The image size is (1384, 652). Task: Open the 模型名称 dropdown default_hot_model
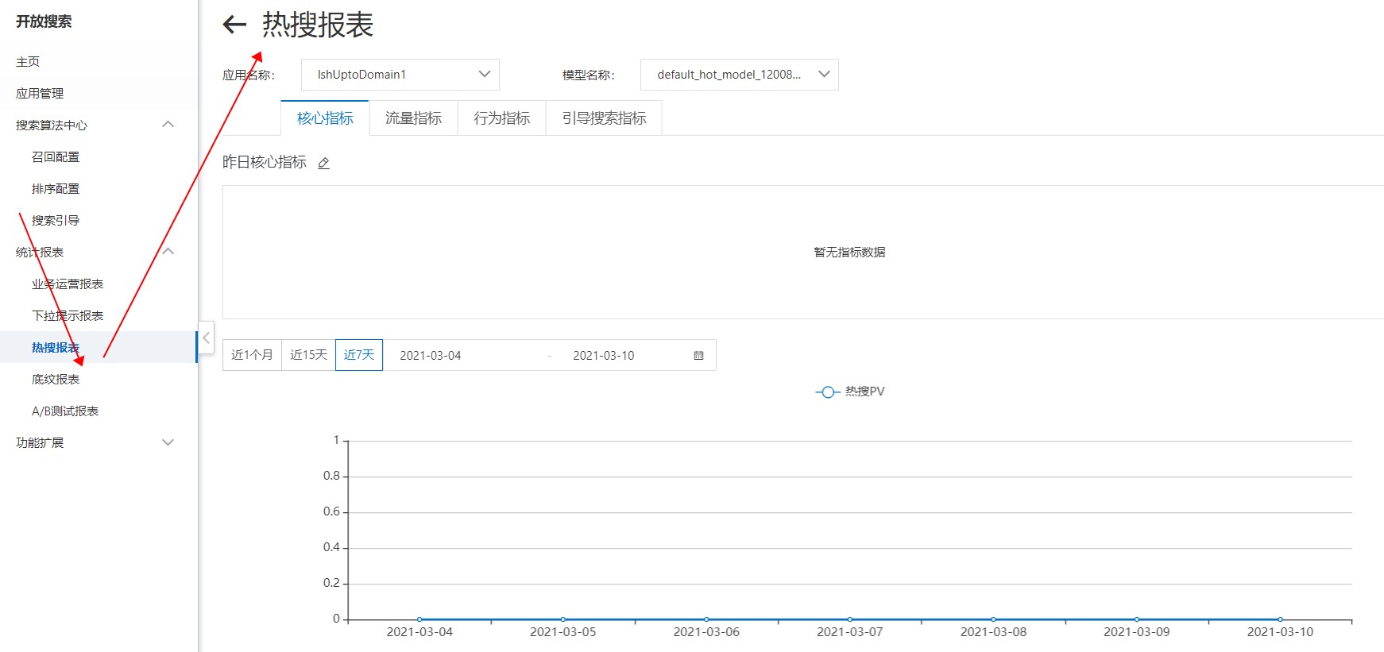click(739, 75)
